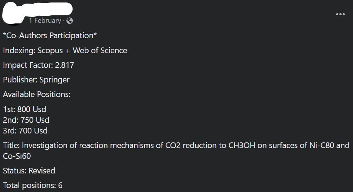Image resolution: width=353 pixels, height=192 pixels.
Task: Click the word "Title:" in the post
Action: click(x=11, y=146)
